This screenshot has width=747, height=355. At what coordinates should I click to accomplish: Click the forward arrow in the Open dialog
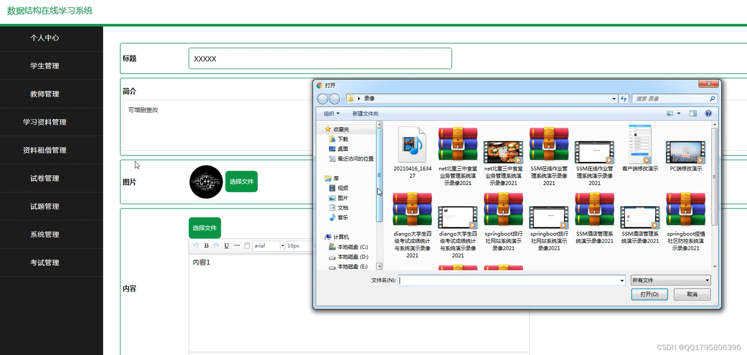[x=334, y=99]
